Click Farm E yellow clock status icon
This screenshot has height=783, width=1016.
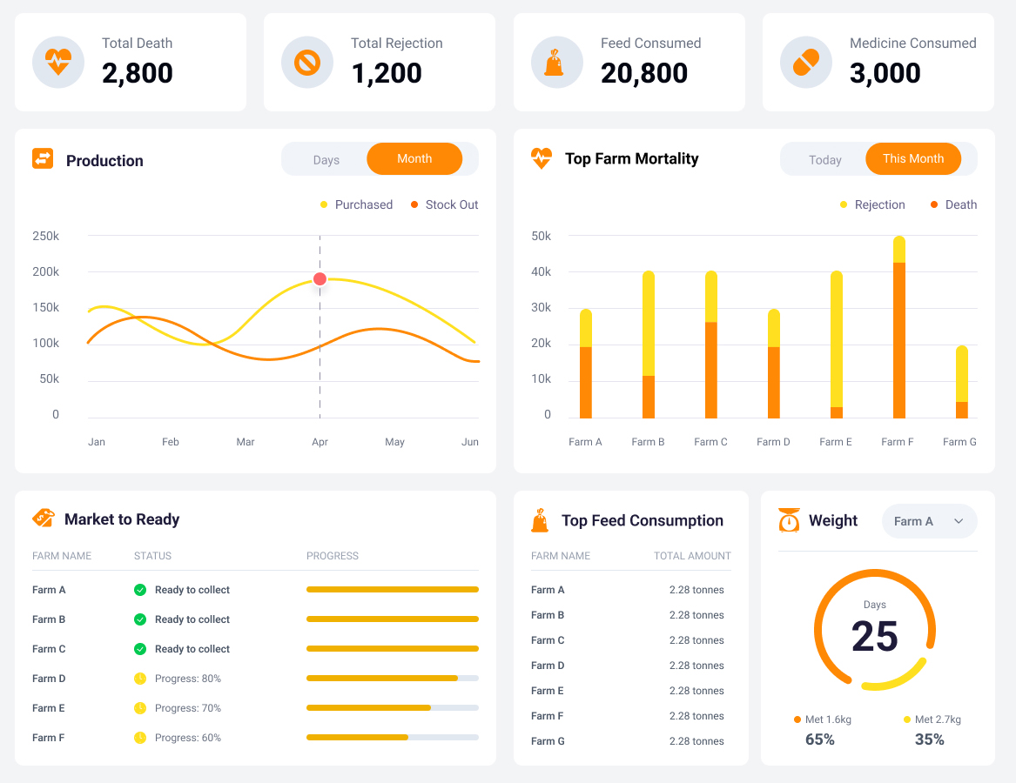140,708
